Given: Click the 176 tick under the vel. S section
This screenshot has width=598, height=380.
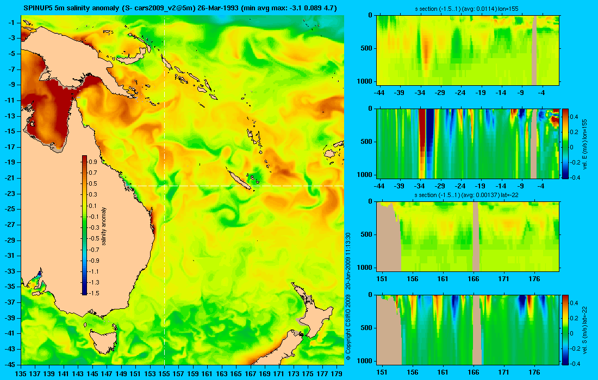Looking at the screenshot, I should (534, 372).
